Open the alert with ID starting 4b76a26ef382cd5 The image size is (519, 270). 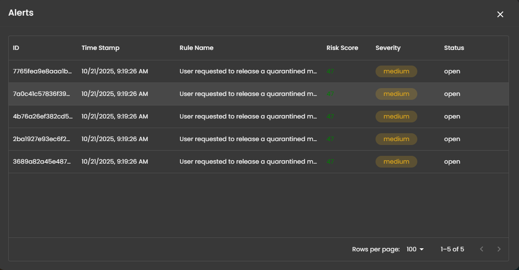click(43, 116)
